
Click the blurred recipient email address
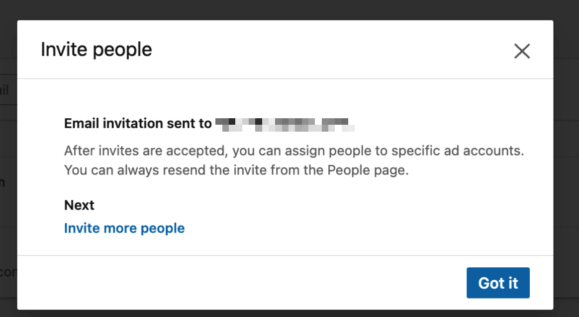[285, 124]
